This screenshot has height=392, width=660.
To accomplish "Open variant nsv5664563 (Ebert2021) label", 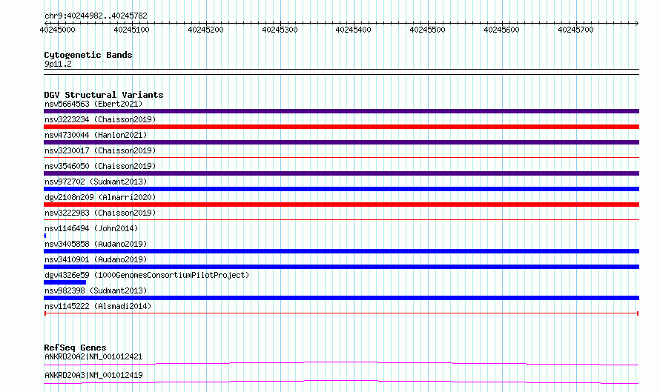I will click(x=93, y=104).
